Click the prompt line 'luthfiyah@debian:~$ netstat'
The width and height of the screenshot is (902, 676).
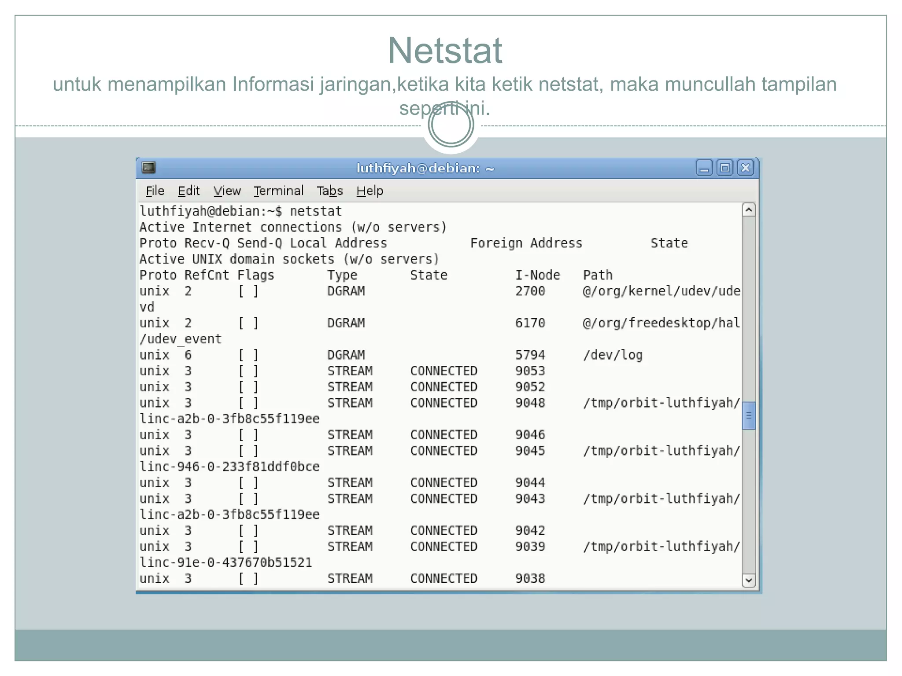(240, 211)
